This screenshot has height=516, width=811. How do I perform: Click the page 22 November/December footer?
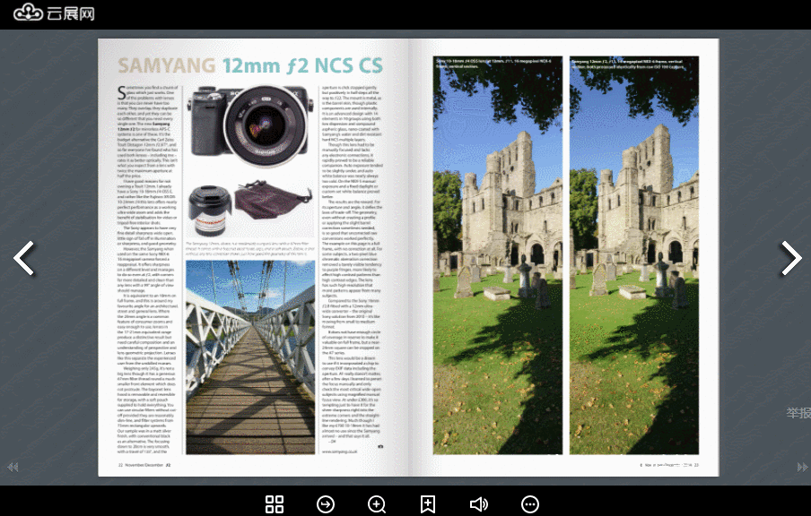145,465
